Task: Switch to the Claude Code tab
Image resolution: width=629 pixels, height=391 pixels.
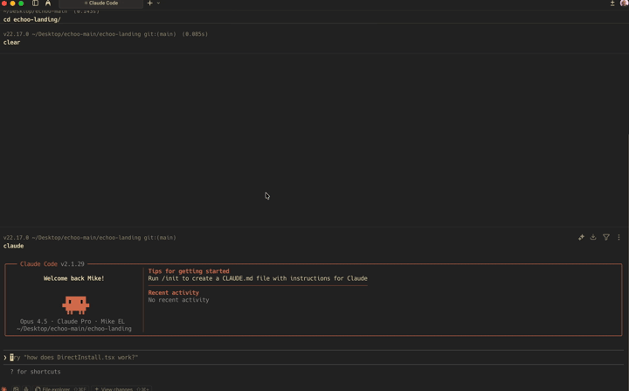Action: pos(100,3)
